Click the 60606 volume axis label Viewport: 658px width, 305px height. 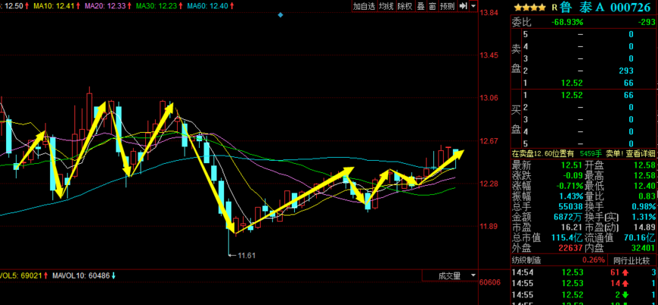pyautogui.click(x=490, y=282)
